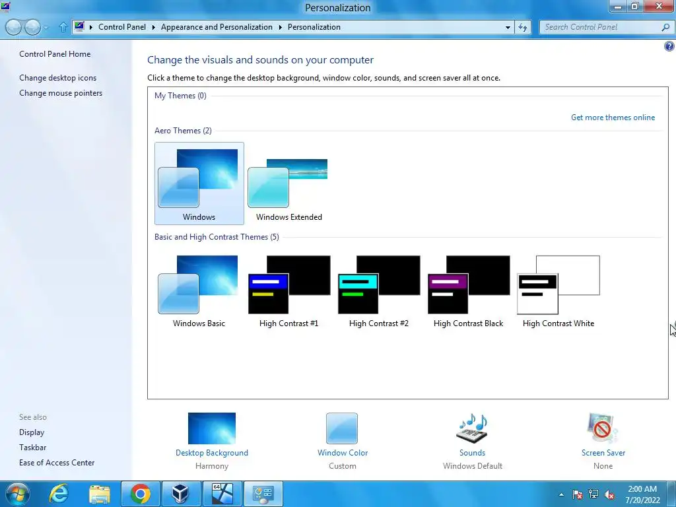Open Change desktop icons
The image size is (676, 507).
pos(58,78)
